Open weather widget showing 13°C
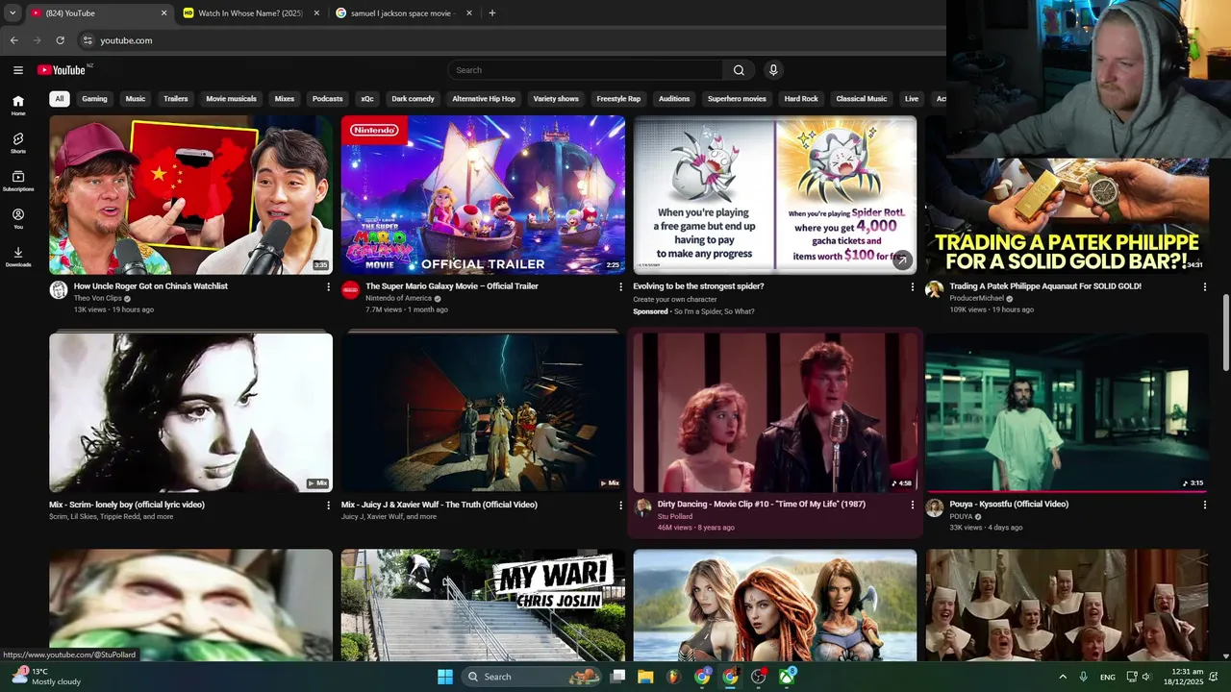The width and height of the screenshot is (1231, 692). click(46, 677)
